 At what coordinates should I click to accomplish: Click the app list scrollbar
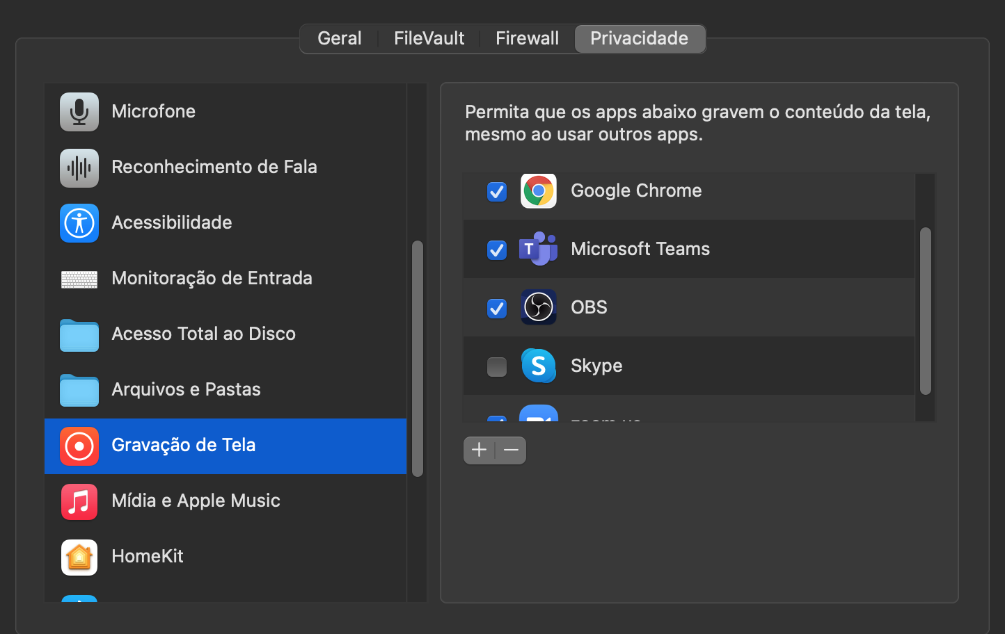(925, 311)
